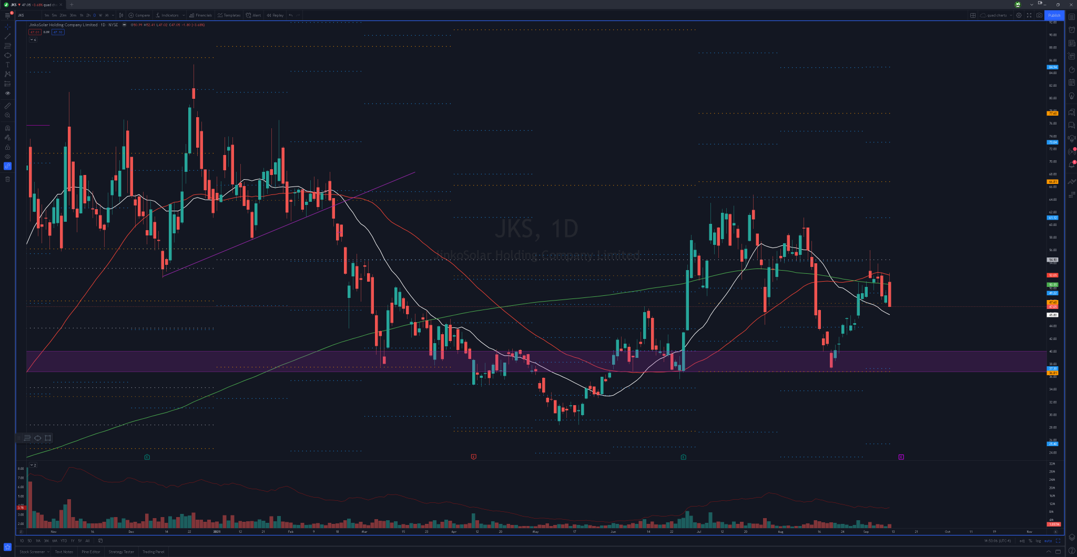The image size is (1077, 557).
Task: Open the Strategy Tester tab
Action: pyautogui.click(x=121, y=552)
